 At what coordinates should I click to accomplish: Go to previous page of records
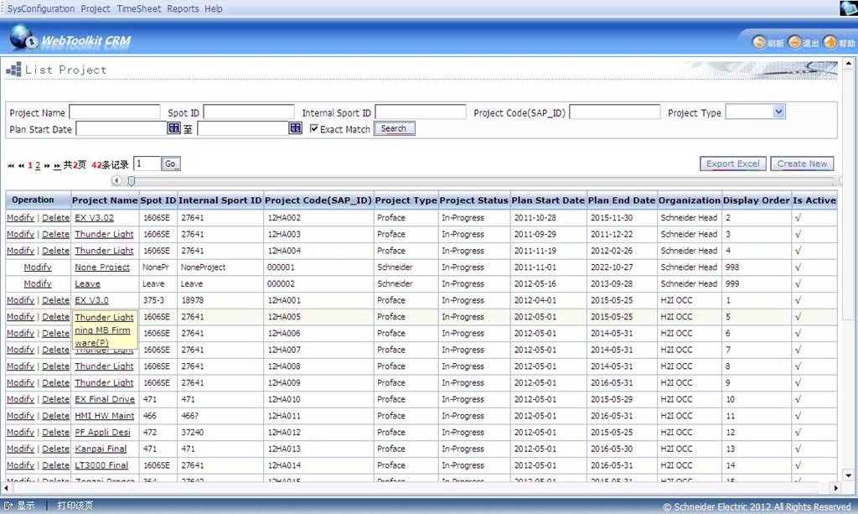[x=21, y=165]
